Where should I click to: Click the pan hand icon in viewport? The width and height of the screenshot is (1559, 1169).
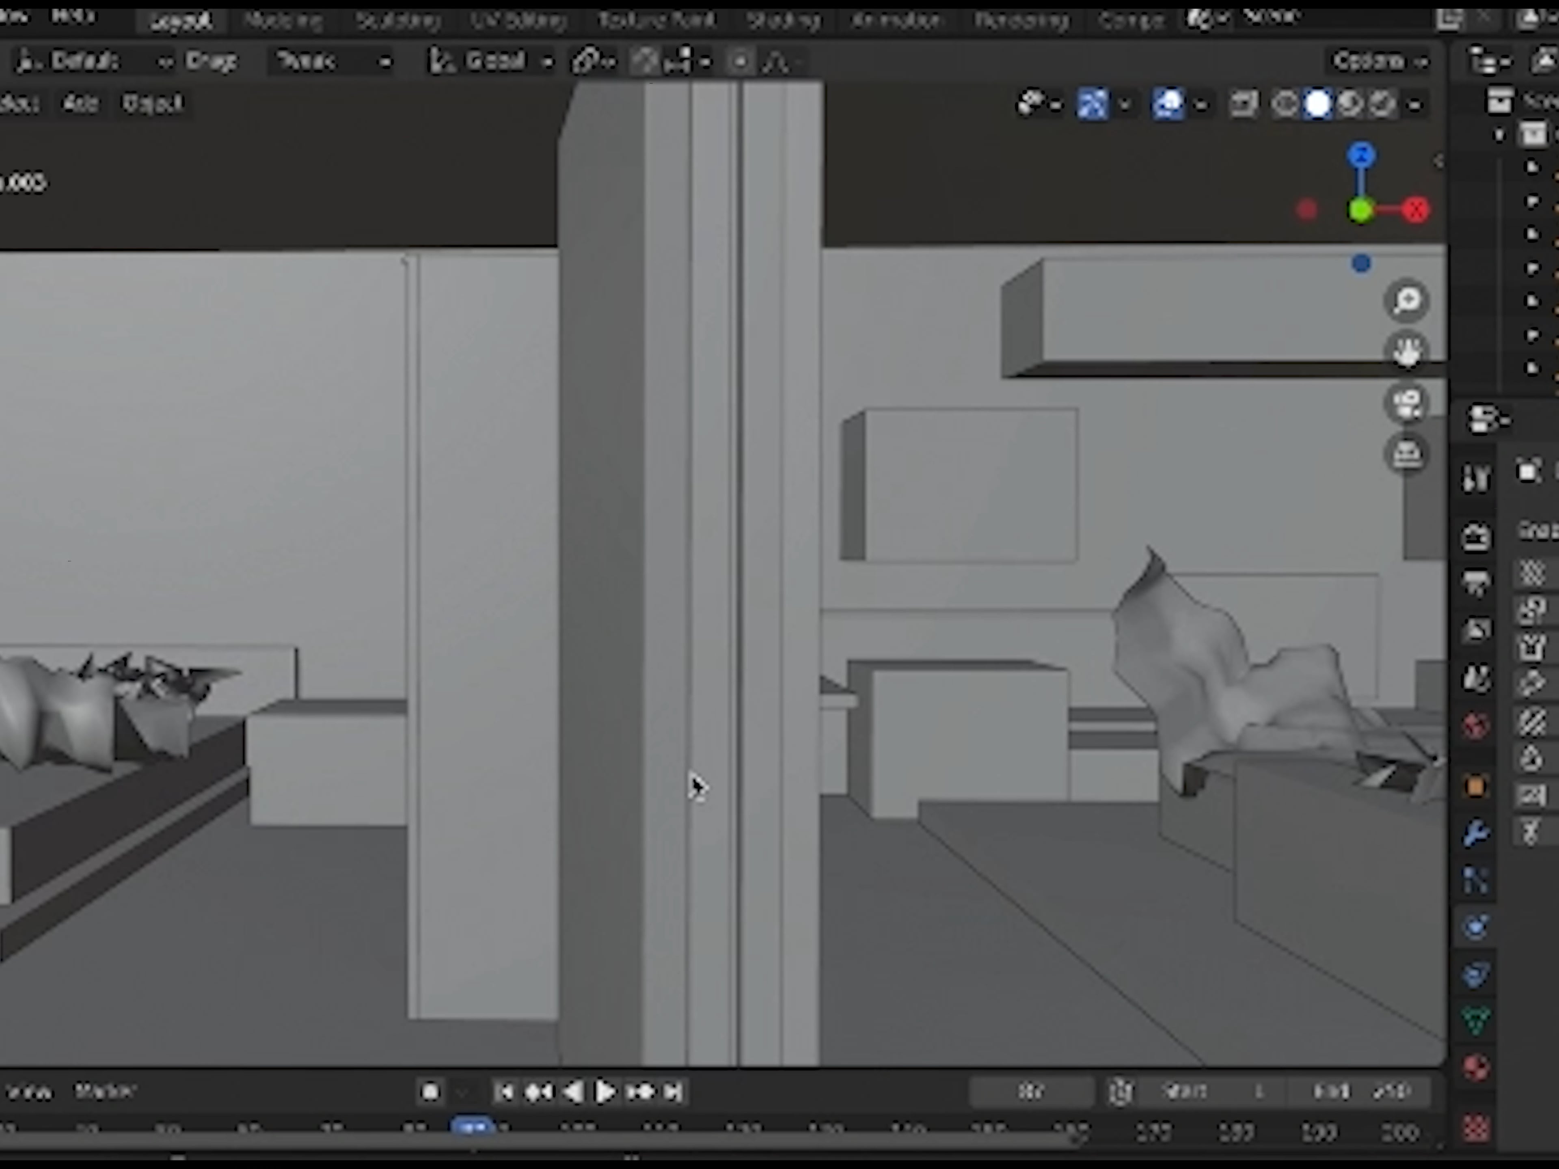click(x=1408, y=350)
